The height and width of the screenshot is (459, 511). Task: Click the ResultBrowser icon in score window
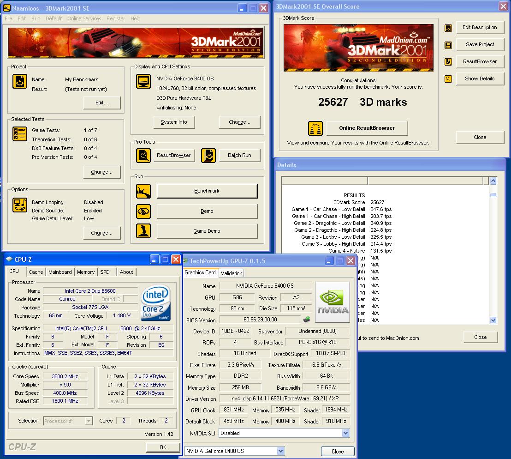[x=448, y=62]
